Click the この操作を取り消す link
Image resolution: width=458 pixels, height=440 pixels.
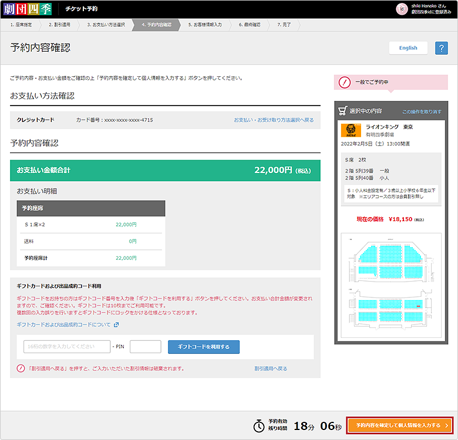point(422,111)
